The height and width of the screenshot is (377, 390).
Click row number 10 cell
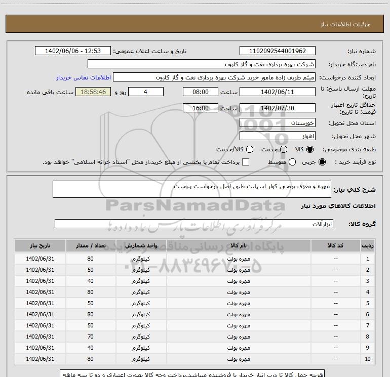click(368, 359)
